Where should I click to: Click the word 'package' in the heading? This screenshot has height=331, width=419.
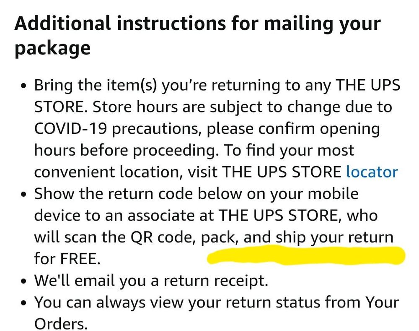[x=52, y=49]
